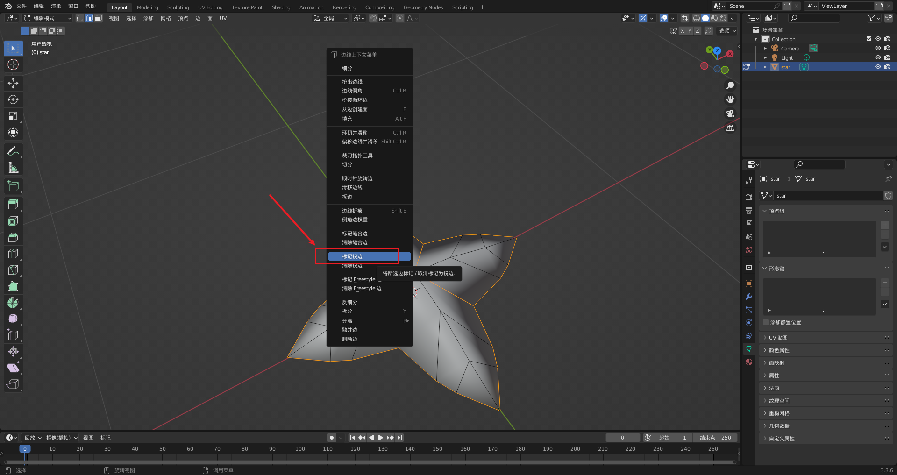Choose 细分 in the edge context menu
This screenshot has height=475, width=897.
click(369, 68)
